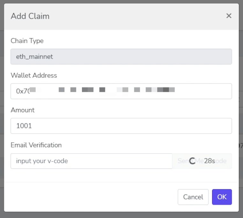Image resolution: width=243 pixels, height=218 pixels.
Task: Close the Add Claim dialog with X
Action: coord(229,16)
